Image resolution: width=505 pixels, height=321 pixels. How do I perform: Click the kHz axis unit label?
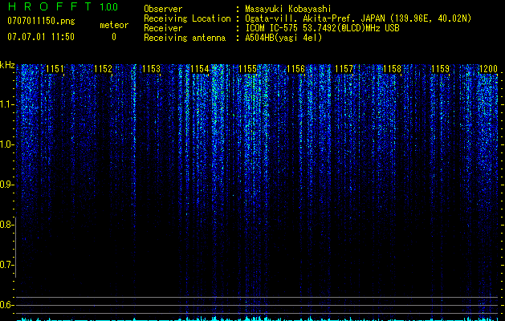(x=7, y=65)
